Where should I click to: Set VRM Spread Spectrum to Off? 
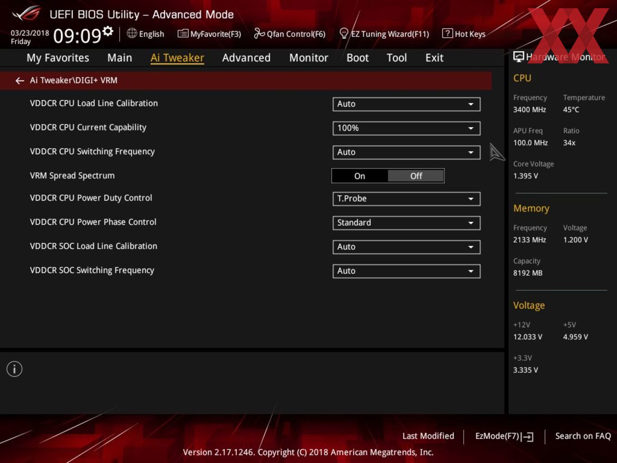(x=416, y=176)
